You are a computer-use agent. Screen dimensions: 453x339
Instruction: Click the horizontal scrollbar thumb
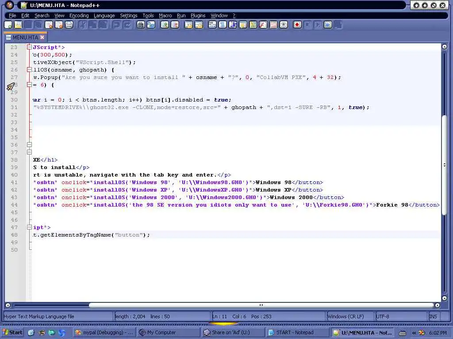[x=261, y=305]
